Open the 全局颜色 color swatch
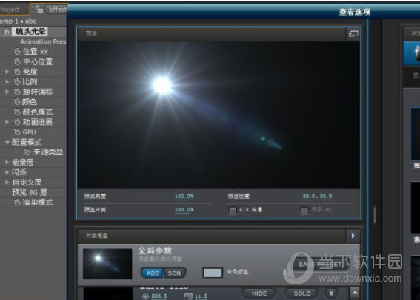The image size is (420, 300). 213,273
